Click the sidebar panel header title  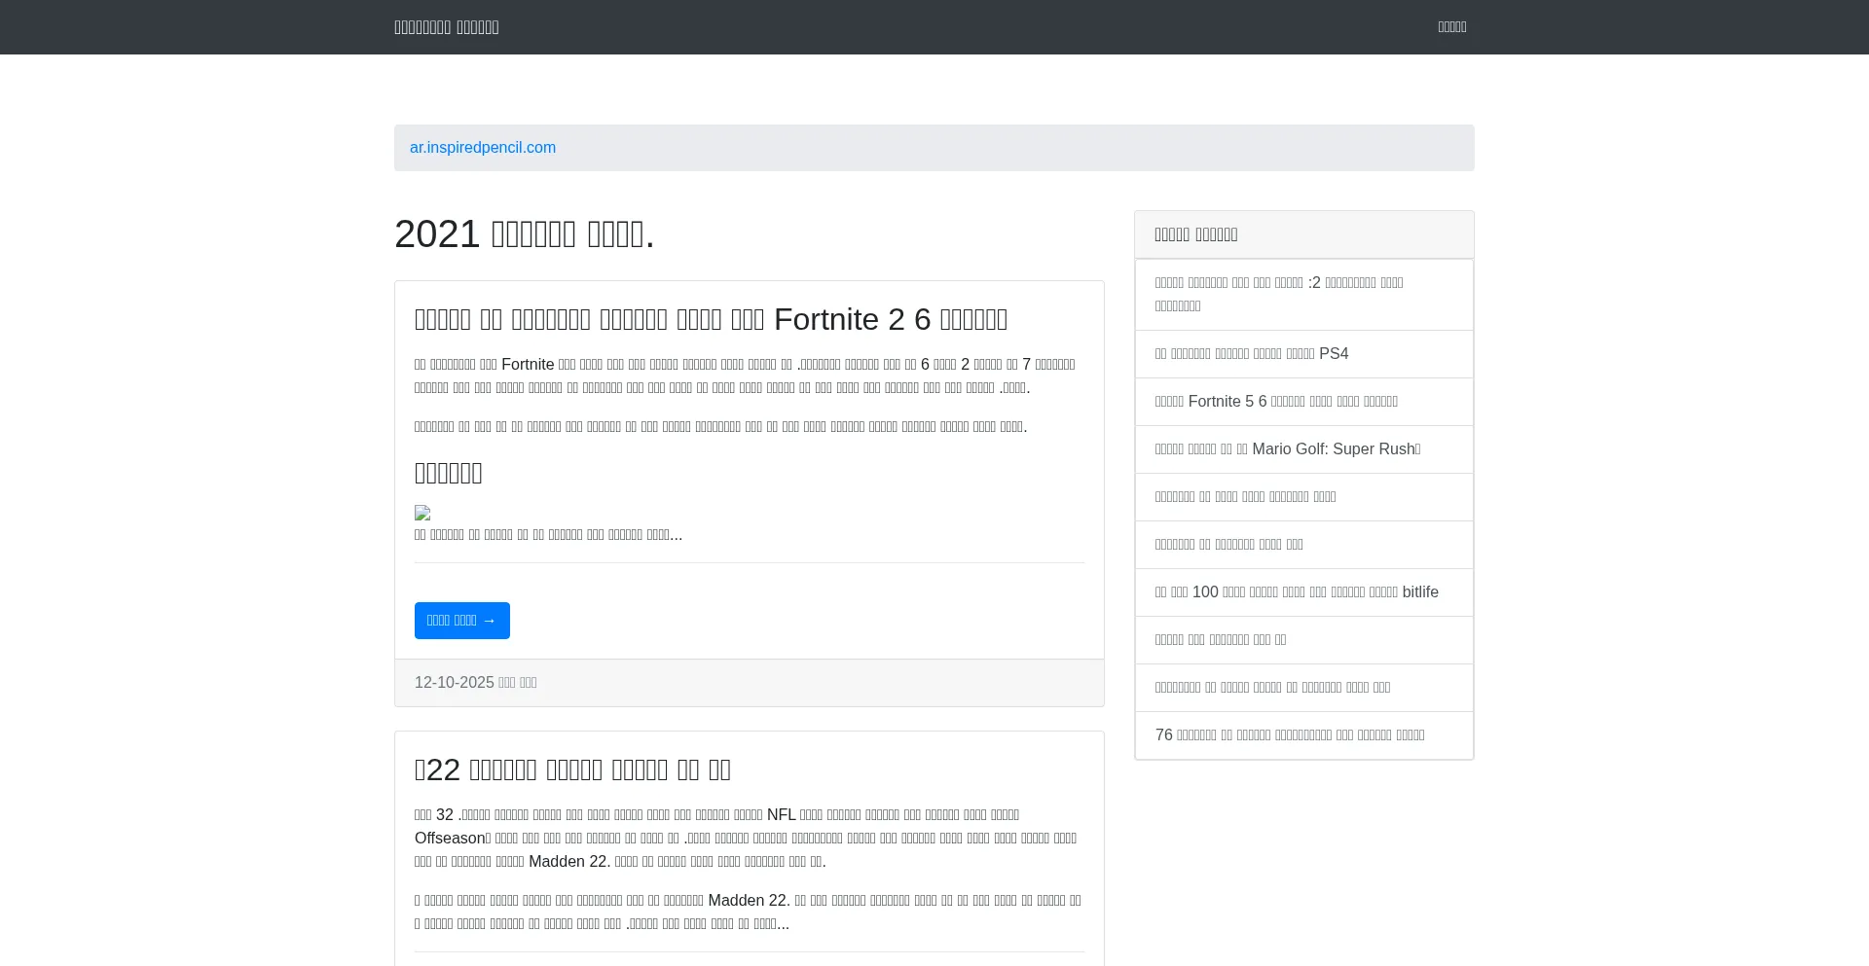pos(1195,234)
